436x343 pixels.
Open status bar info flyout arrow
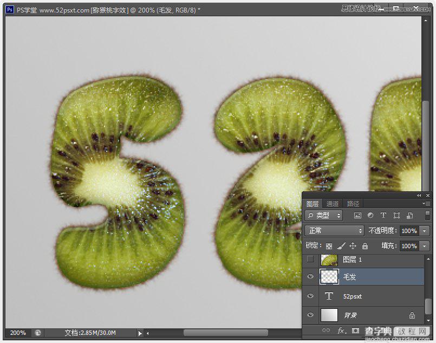coord(140,333)
